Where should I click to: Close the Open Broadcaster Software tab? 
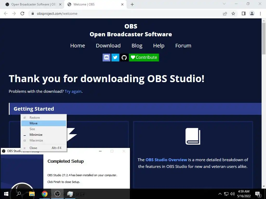tap(60, 4)
